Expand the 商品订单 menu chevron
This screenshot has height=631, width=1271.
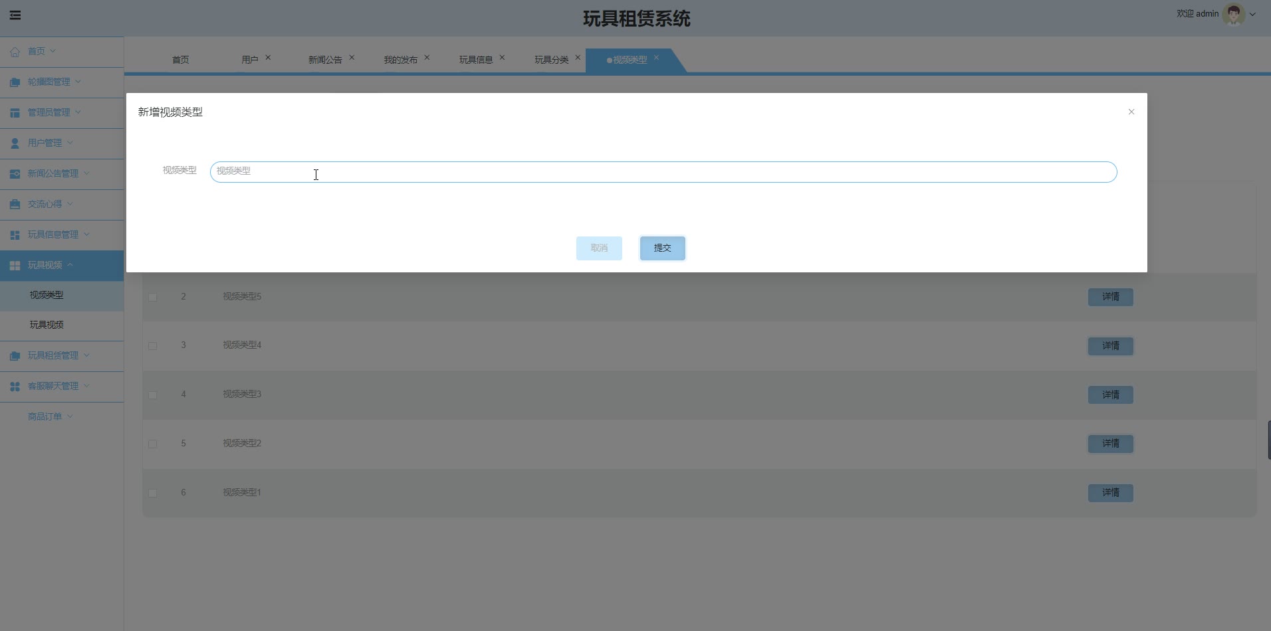(70, 416)
